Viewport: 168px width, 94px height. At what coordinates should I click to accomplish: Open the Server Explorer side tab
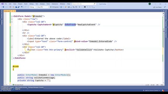[2, 14]
